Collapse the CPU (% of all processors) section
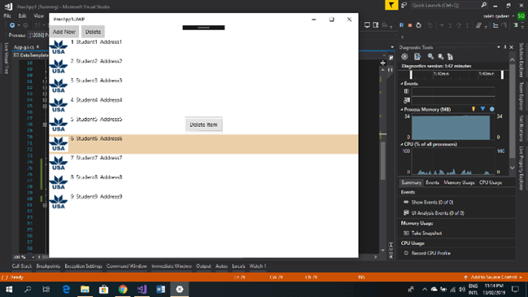Screen dimensions: 528x297 pyautogui.click(x=402, y=144)
